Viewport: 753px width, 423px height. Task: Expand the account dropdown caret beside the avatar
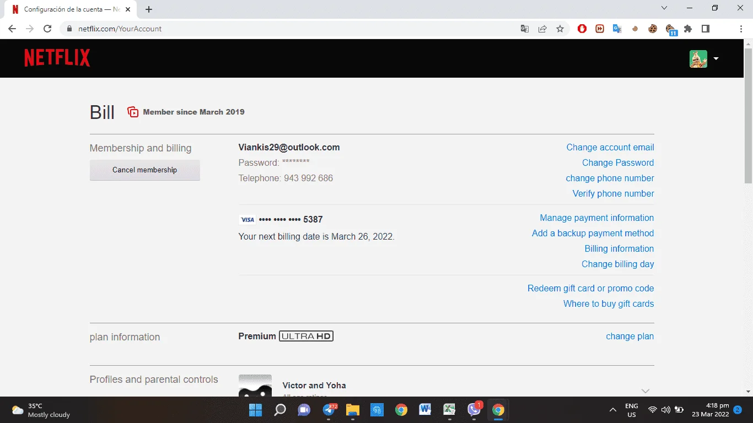point(716,59)
